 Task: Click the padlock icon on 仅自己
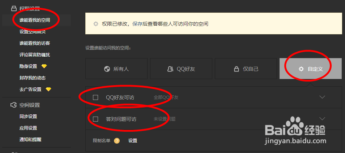(x=236, y=69)
